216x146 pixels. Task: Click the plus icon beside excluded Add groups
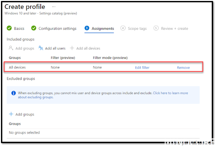click(11, 114)
